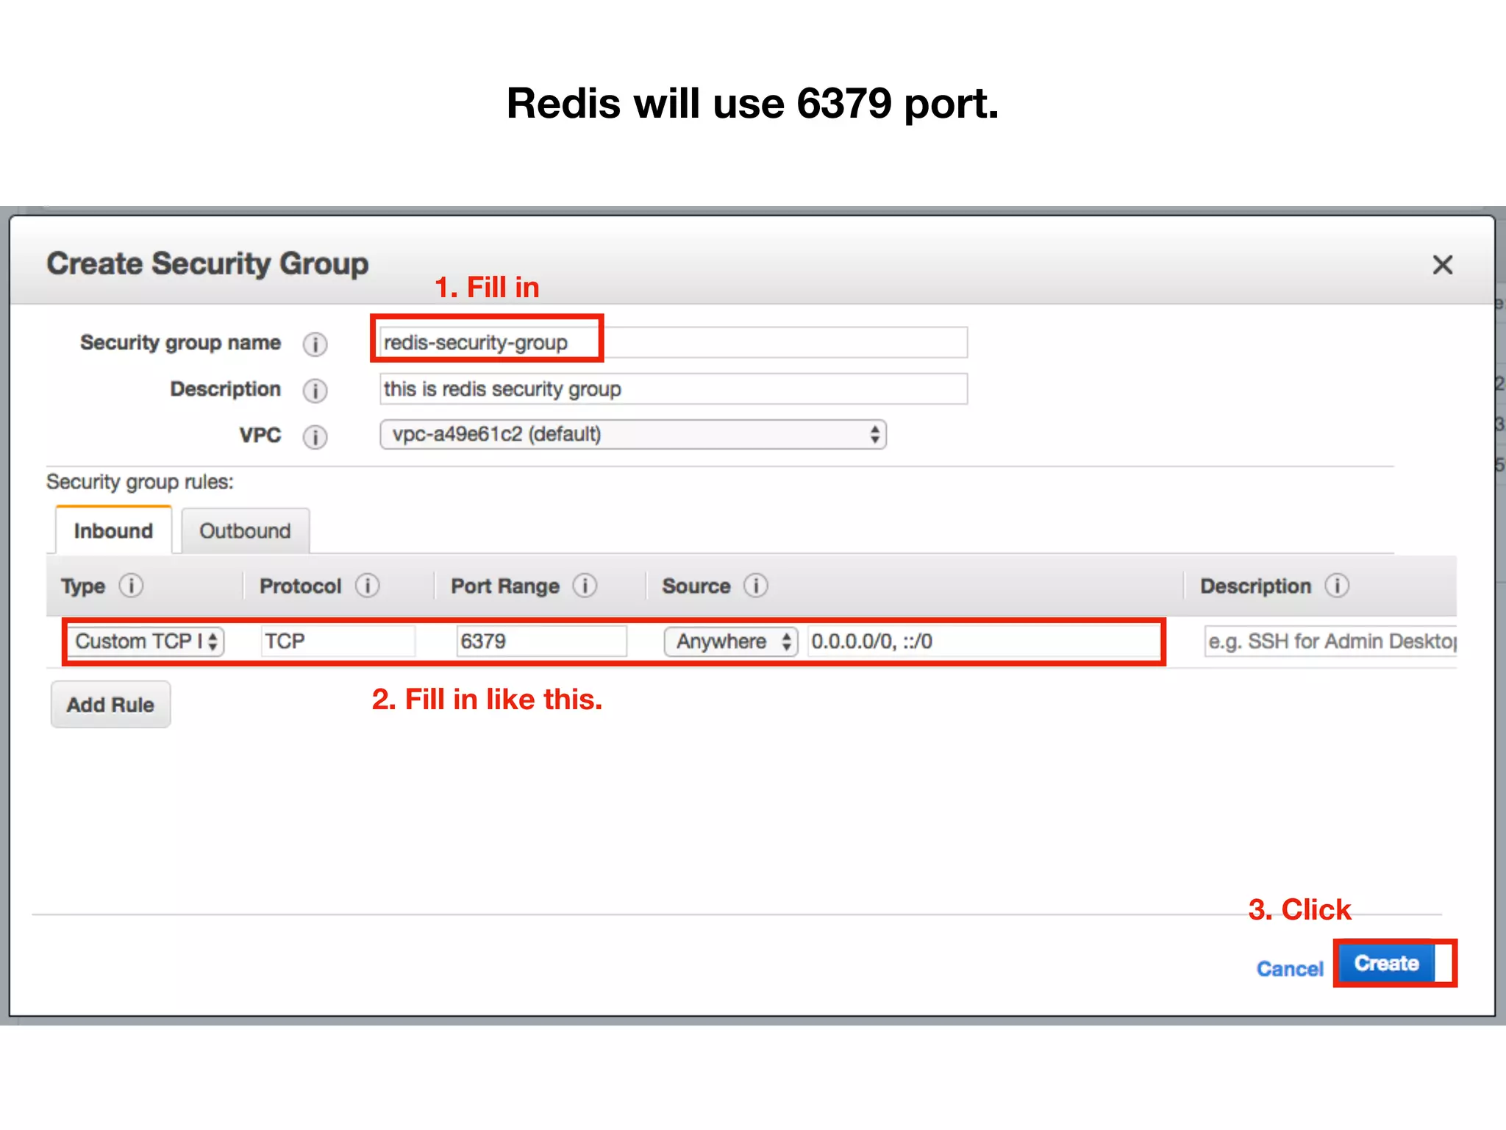Click the Cancel link
The width and height of the screenshot is (1506, 1130).
1290,969
